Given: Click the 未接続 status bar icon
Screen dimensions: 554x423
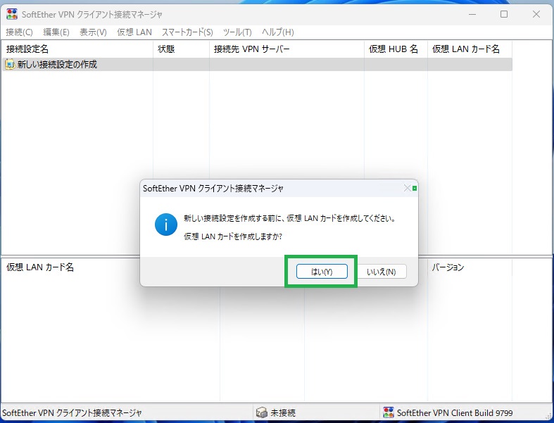Looking at the screenshot, I should click(262, 413).
